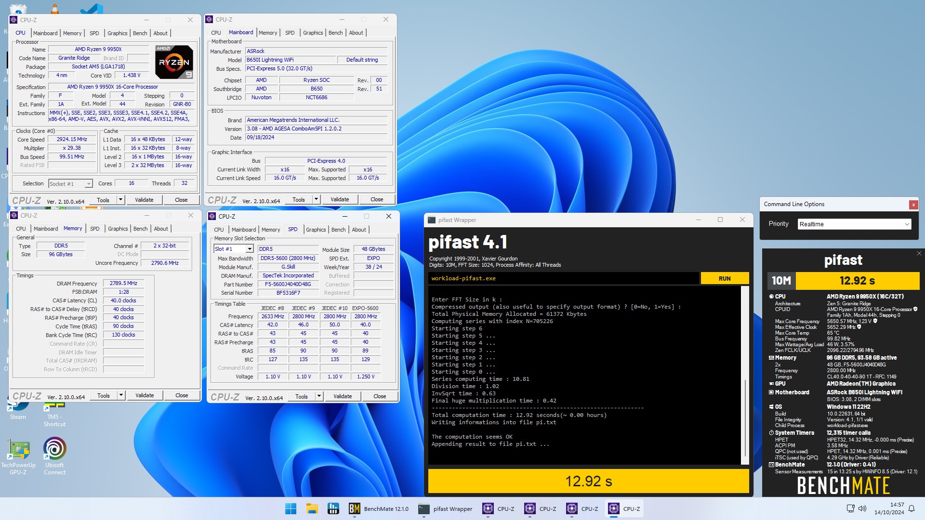Click pifast Wrapper title bar icon
925x520 pixels.
click(432, 220)
